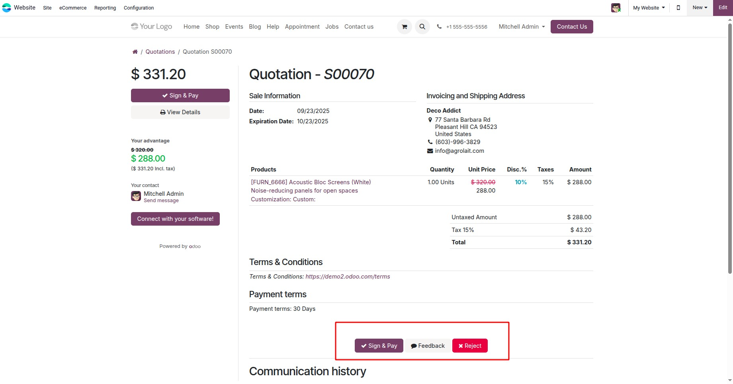
Task: Click the Feedback button
Action: tap(428, 346)
